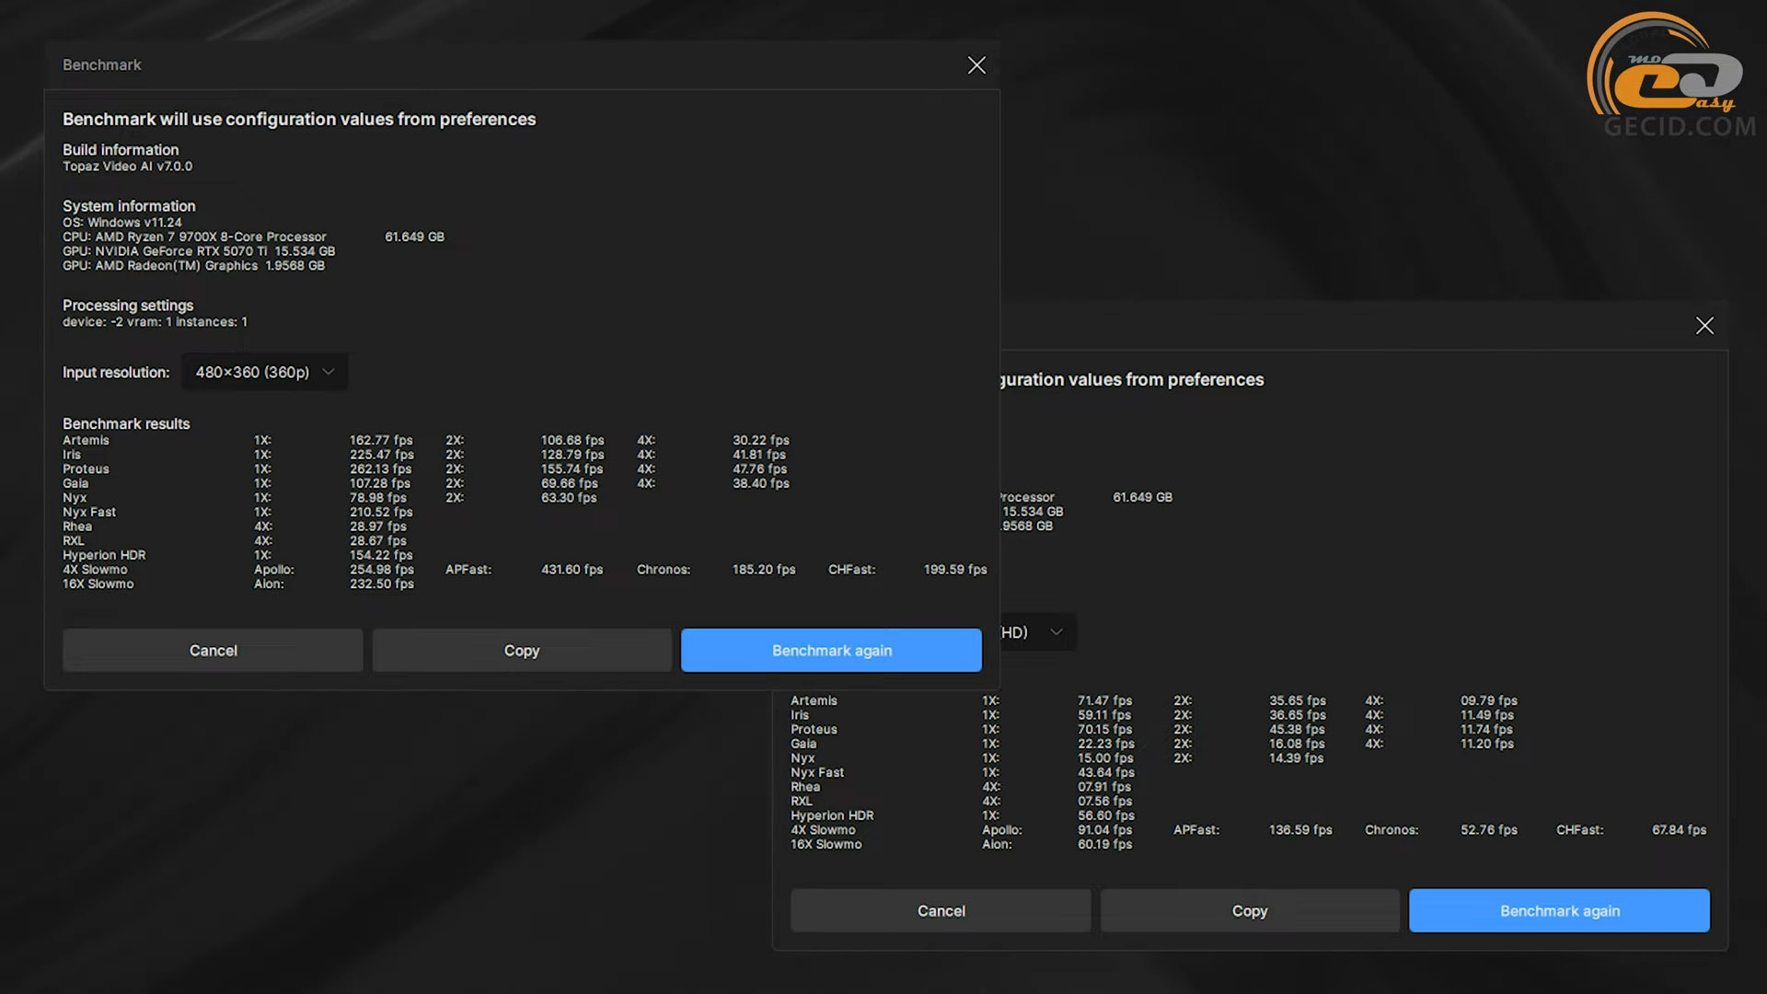
Task: Click Gaia 2X value 69.66 fps
Action: pyautogui.click(x=569, y=483)
